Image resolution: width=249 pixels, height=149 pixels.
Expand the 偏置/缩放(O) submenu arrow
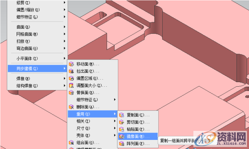64,9
